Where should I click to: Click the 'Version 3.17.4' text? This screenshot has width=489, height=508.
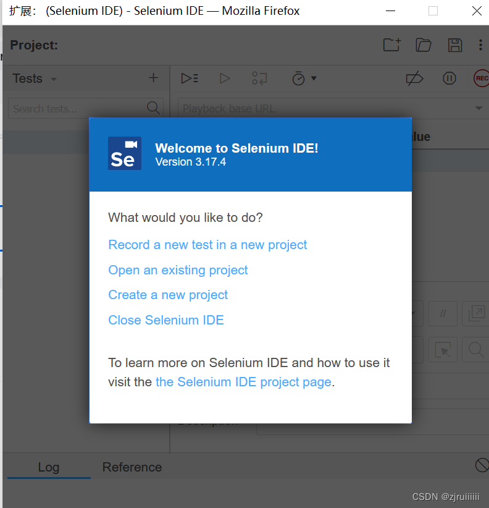[x=191, y=162]
